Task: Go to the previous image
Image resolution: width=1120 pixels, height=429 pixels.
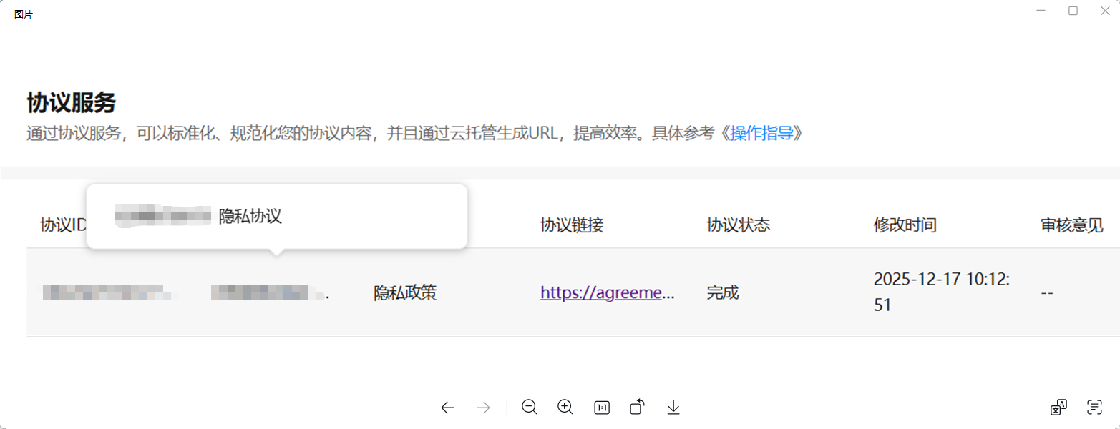Action: pyautogui.click(x=448, y=406)
